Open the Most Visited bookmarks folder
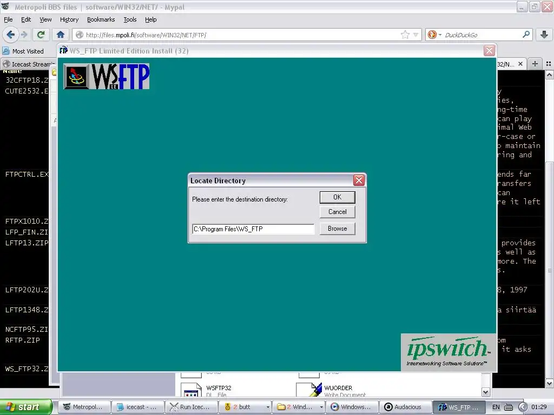The image size is (554, 415). tap(23, 51)
